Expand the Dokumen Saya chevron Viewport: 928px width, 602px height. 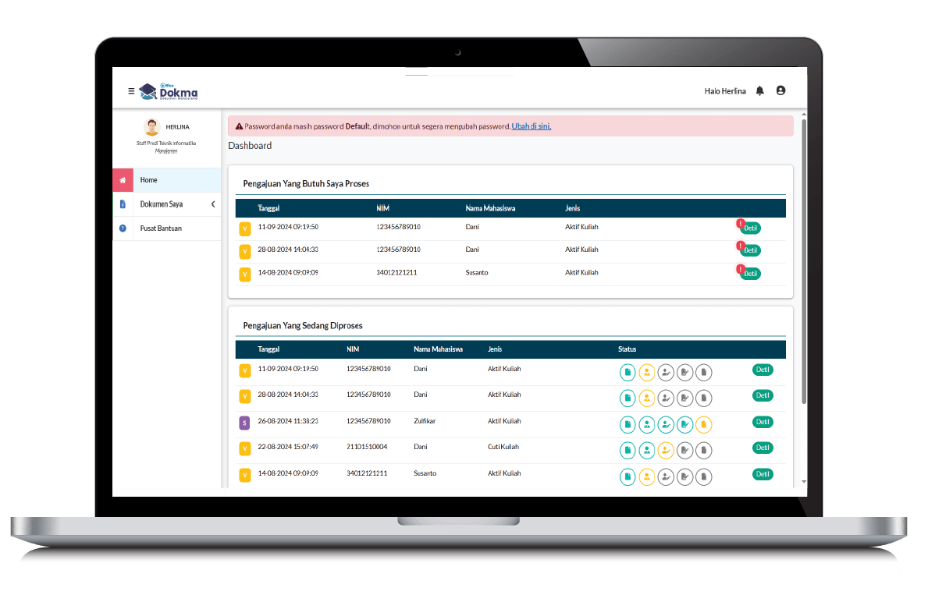(213, 204)
